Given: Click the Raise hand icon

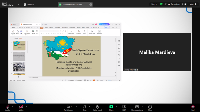Looking at the screenshot, I should (x=97, y=107).
